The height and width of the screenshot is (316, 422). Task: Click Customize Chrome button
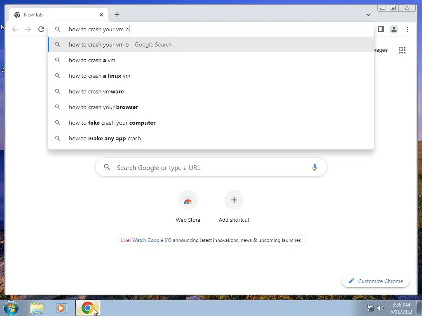coord(376,281)
